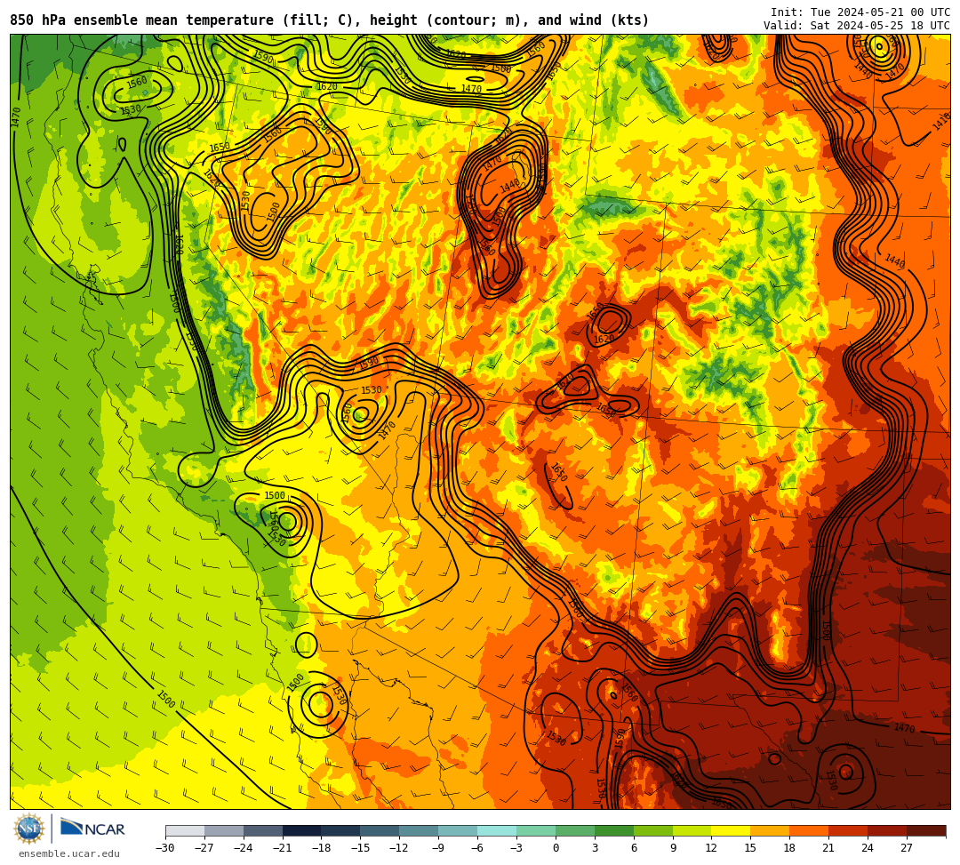960x865 pixels.
Task: Pick the colorbar swatch between −12 and −9
Action: pos(420,830)
